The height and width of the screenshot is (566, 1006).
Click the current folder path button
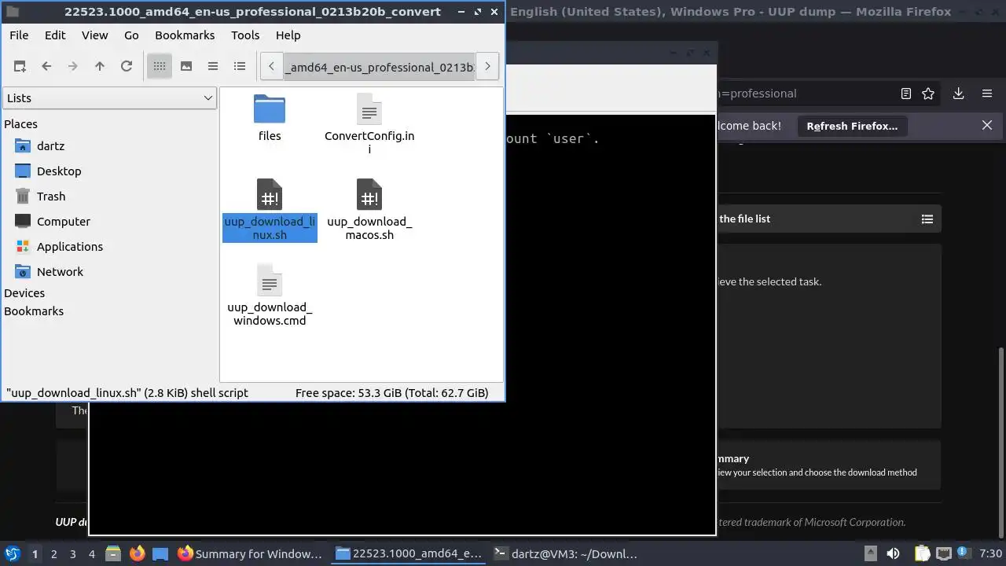[380, 67]
